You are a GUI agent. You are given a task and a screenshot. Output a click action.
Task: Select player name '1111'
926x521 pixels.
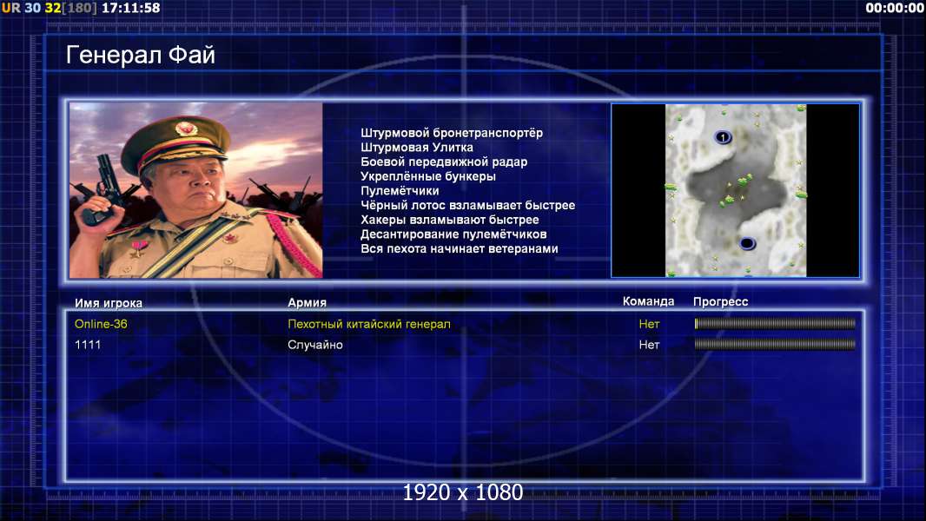point(88,345)
